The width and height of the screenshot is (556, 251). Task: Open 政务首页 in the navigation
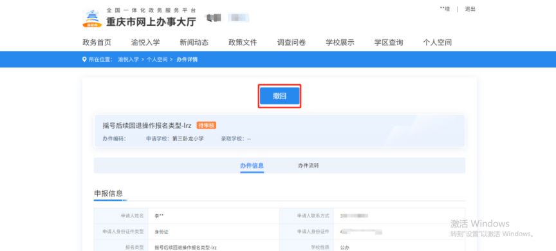[x=97, y=42]
